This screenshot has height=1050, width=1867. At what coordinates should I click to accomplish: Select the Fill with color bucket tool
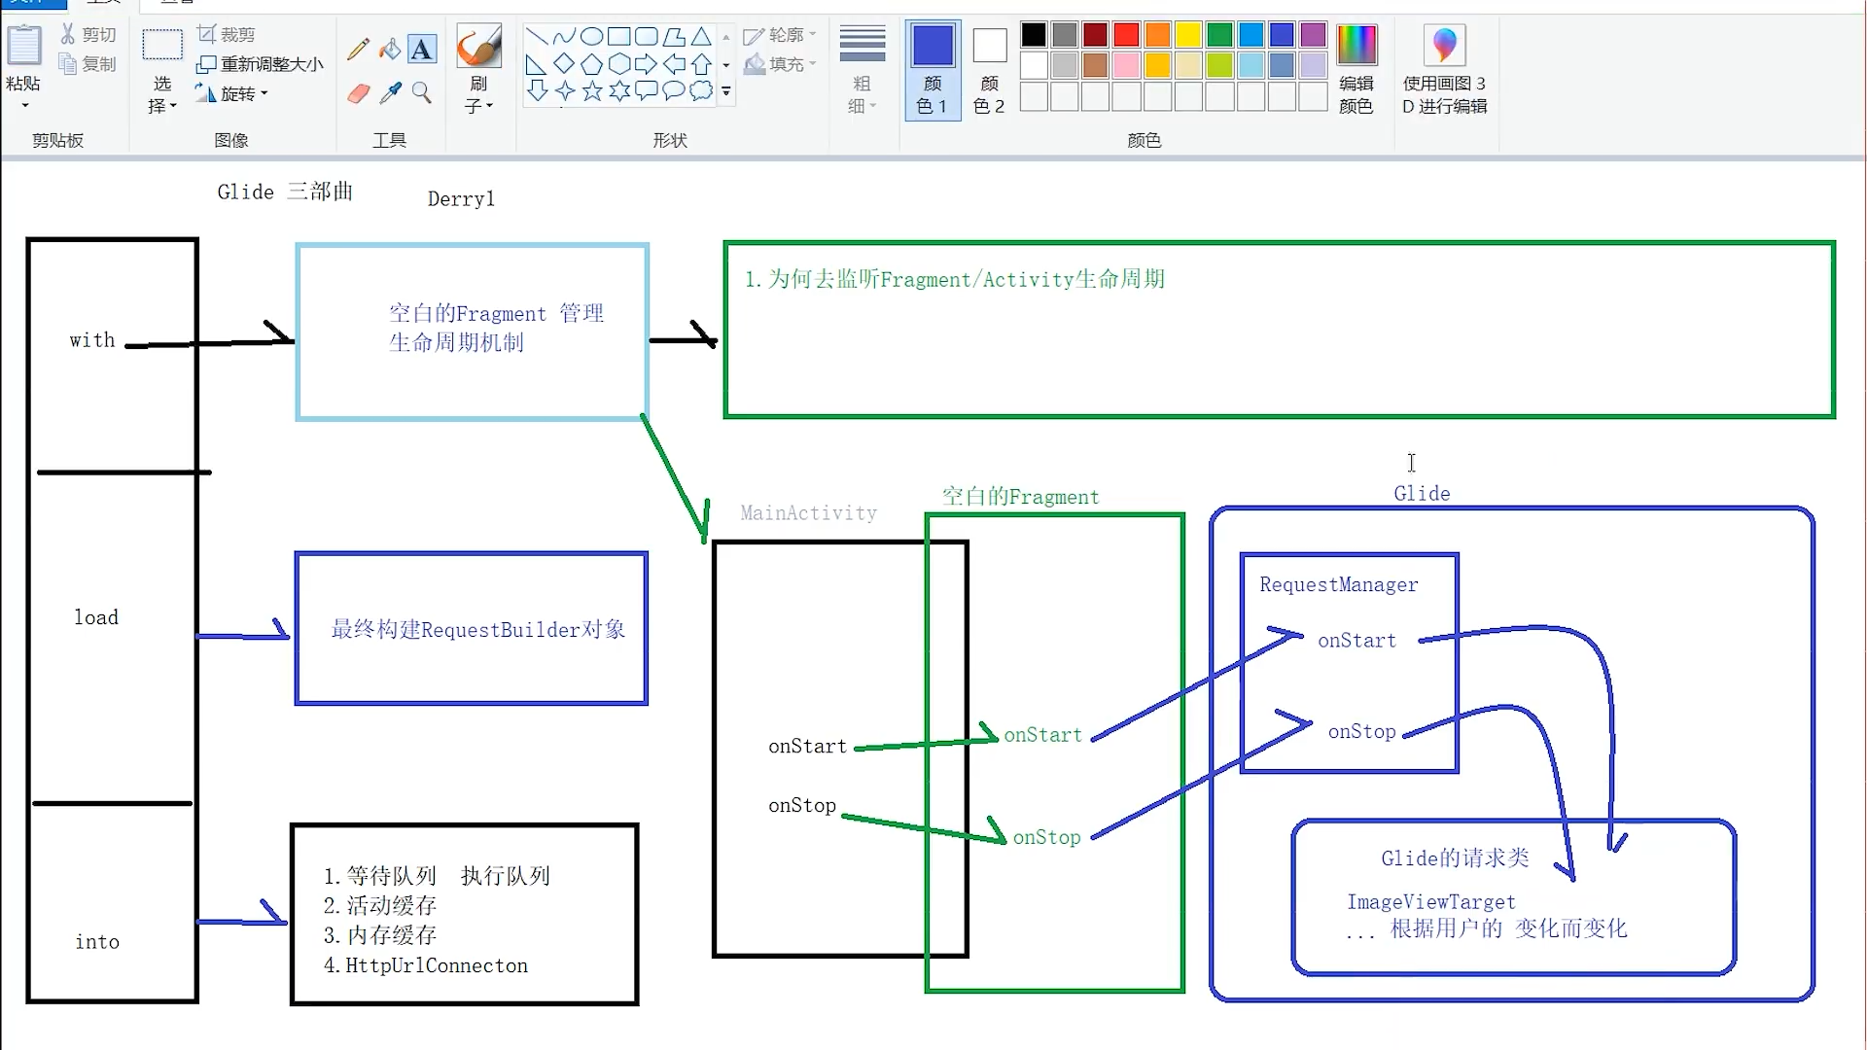(x=389, y=49)
